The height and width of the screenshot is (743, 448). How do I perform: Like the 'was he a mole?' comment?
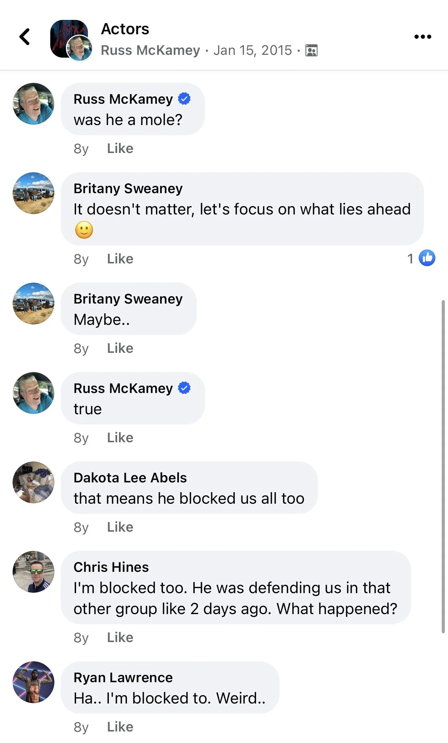tap(120, 148)
